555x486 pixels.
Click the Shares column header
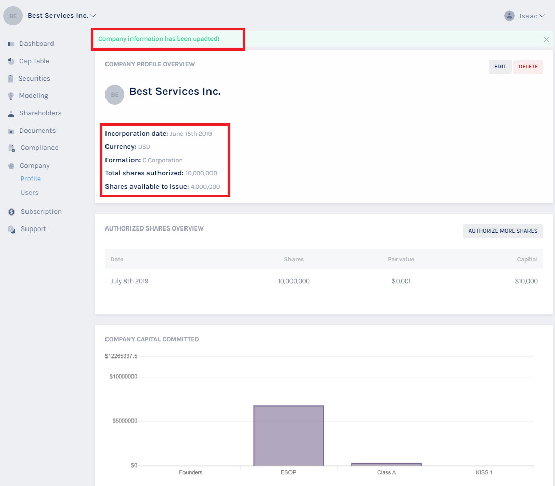pos(294,259)
